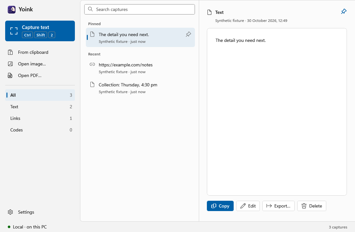
Task: Click the Edit button
Action: coord(248,206)
